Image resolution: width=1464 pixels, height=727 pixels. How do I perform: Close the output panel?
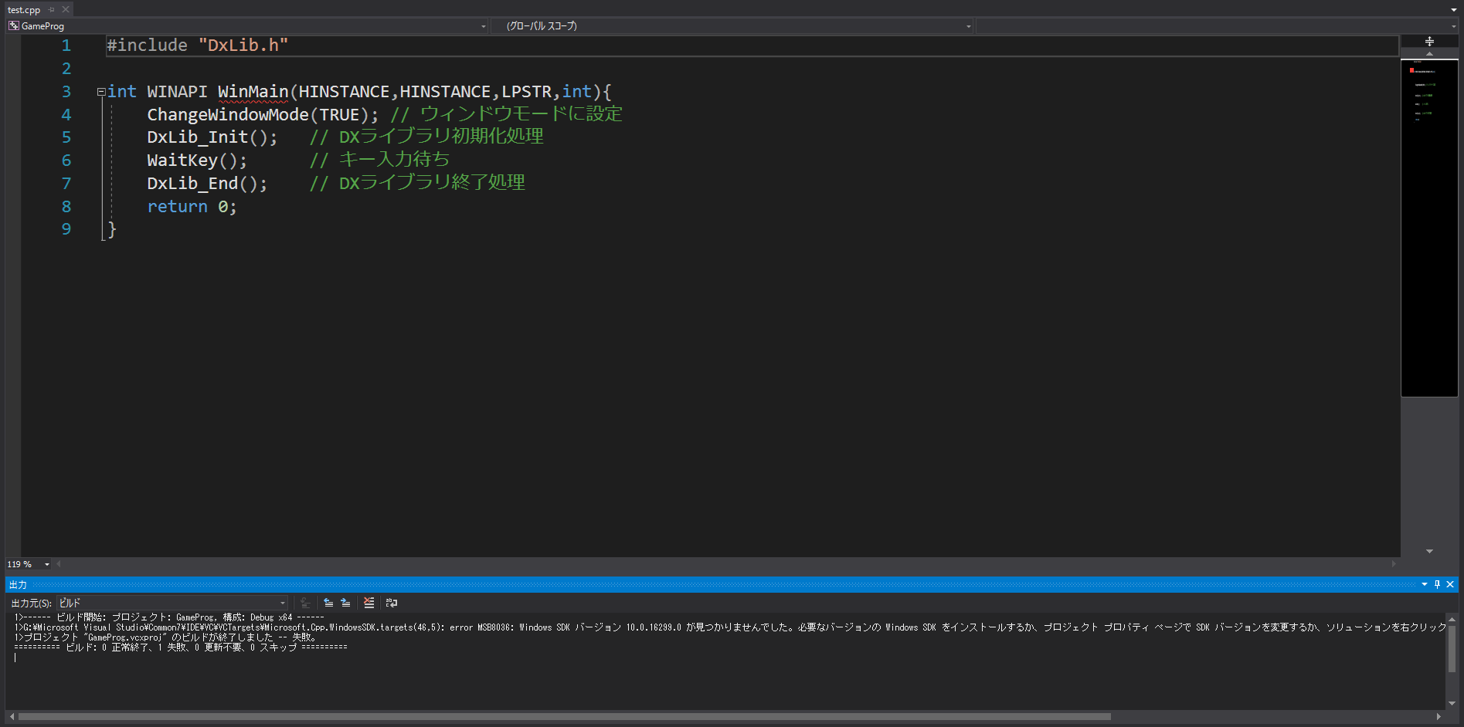point(1450,584)
